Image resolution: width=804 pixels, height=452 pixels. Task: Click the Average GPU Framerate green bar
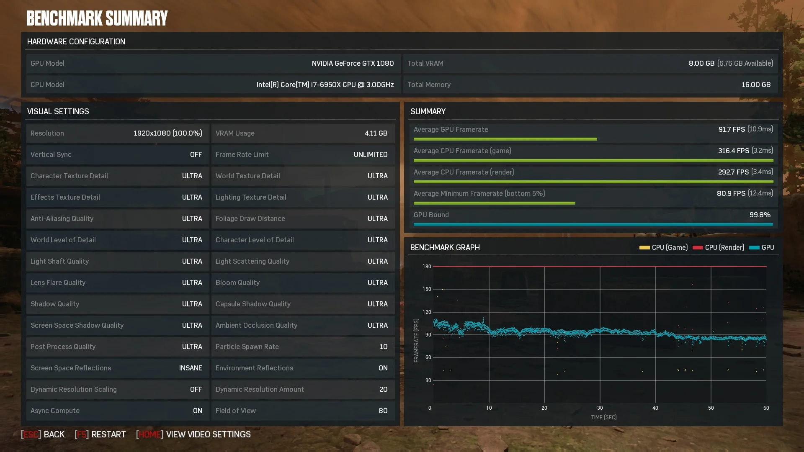(x=505, y=139)
